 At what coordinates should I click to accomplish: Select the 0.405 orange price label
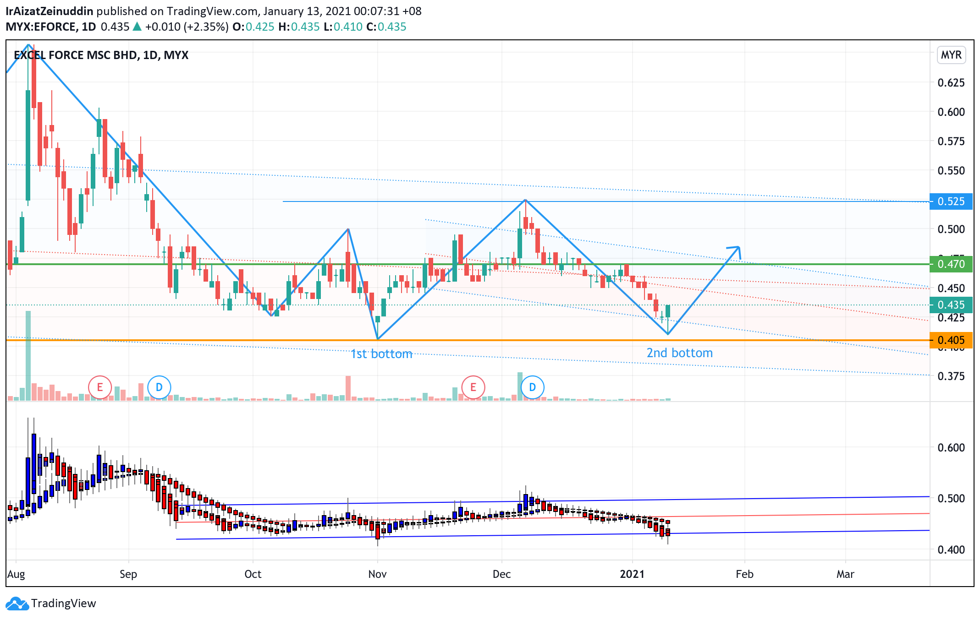click(951, 340)
